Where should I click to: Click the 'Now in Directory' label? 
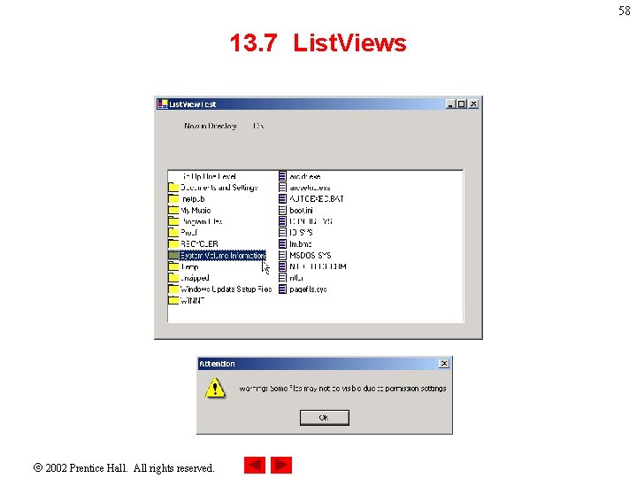tap(210, 126)
